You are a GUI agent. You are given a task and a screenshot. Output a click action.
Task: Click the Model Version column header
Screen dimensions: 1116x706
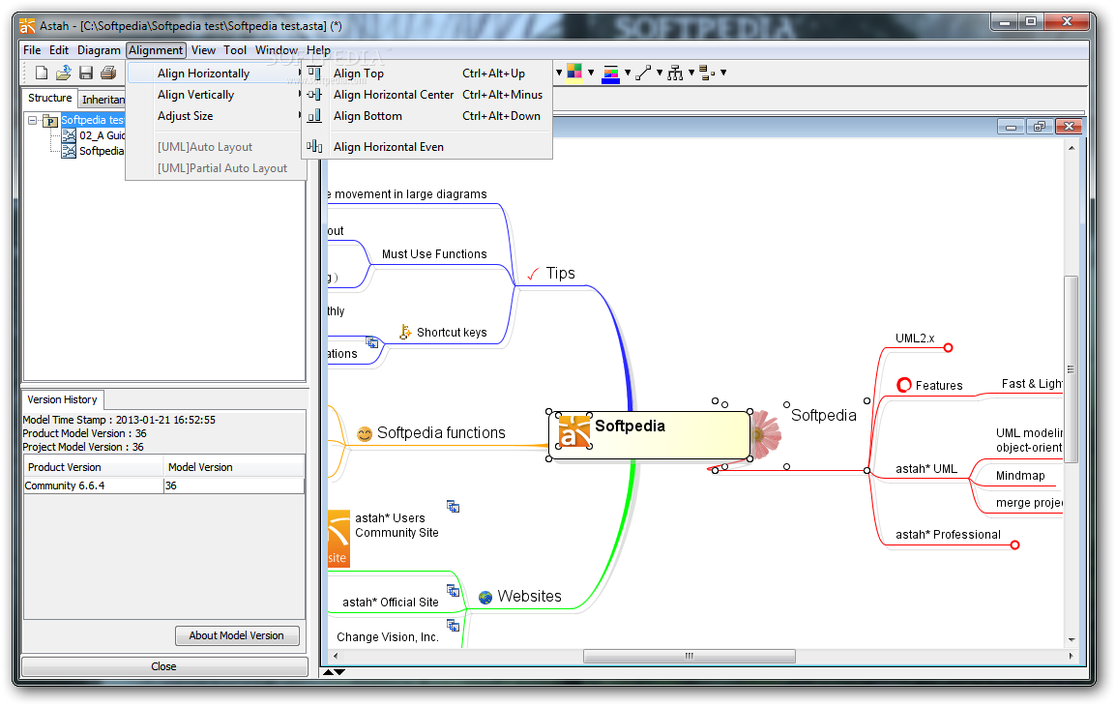pyautogui.click(x=234, y=467)
